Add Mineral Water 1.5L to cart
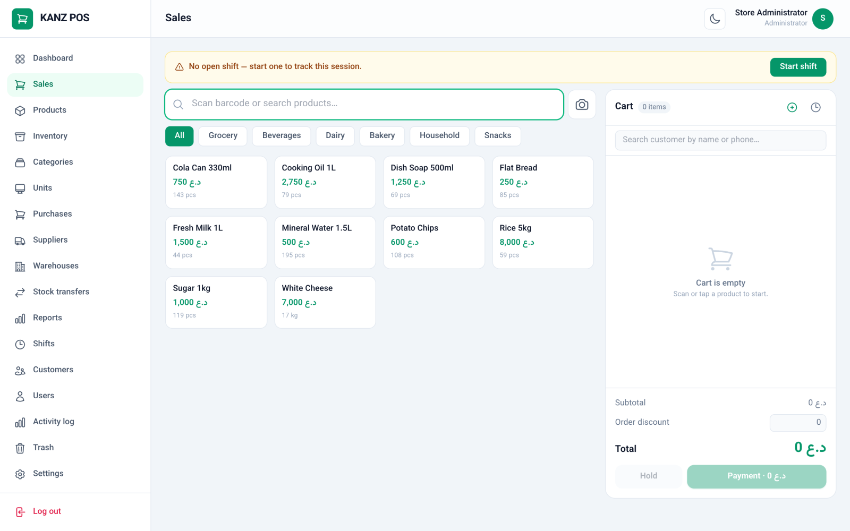 pos(325,242)
